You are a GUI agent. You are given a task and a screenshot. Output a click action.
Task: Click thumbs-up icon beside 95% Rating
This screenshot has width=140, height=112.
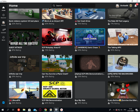click(76, 103)
